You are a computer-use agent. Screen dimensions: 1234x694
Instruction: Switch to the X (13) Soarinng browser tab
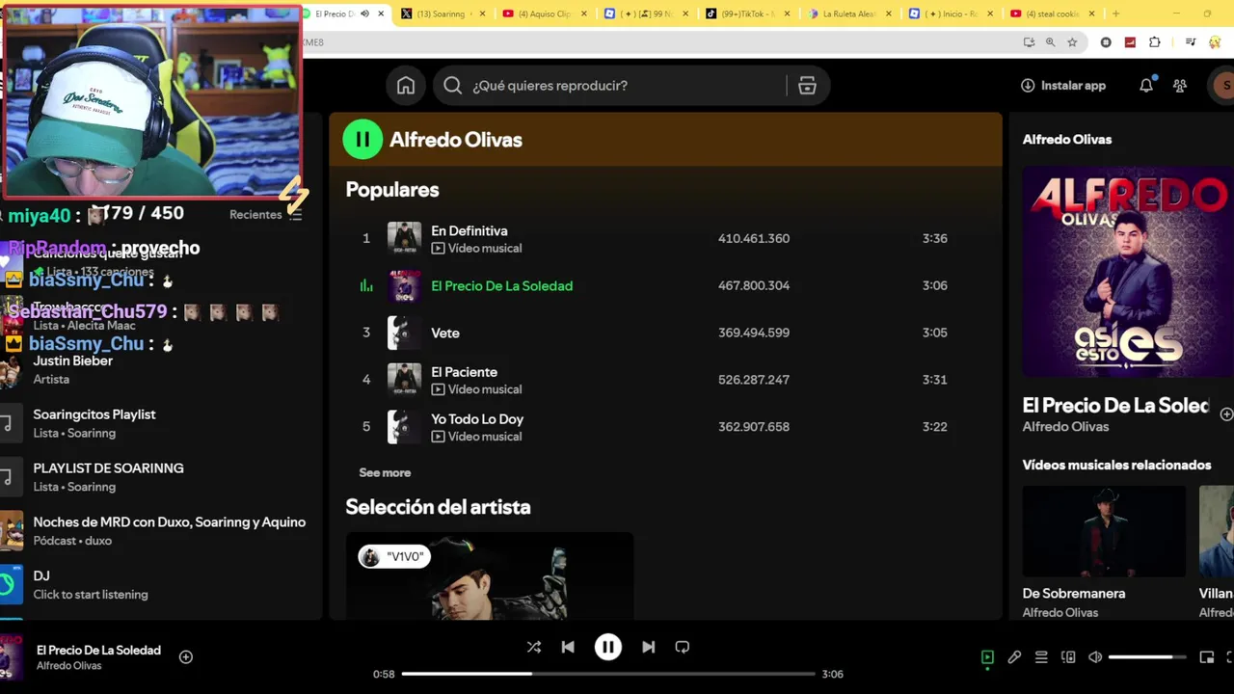(443, 13)
